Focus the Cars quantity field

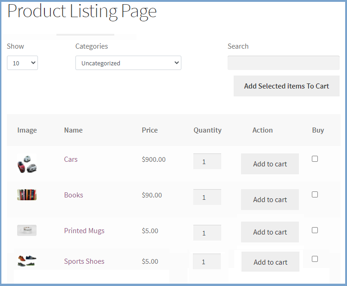207,162
